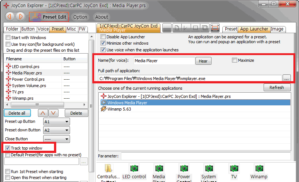Select the Image tab

pyautogui.click(x=277, y=29)
